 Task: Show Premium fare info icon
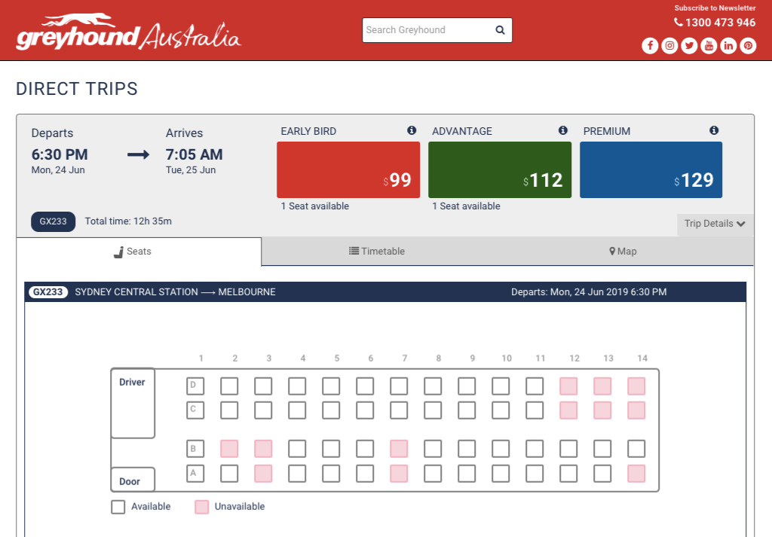tap(714, 130)
